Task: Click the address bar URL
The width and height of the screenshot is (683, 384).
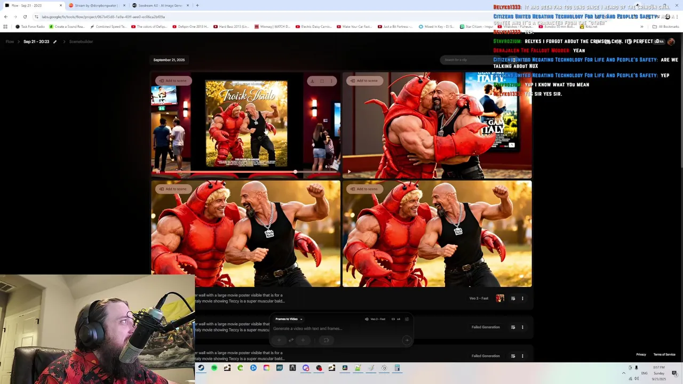Action: pos(103,17)
